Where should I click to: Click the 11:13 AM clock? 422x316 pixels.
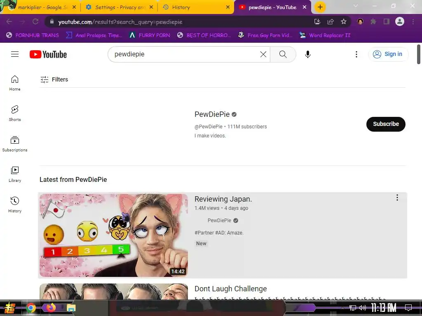(x=384, y=308)
